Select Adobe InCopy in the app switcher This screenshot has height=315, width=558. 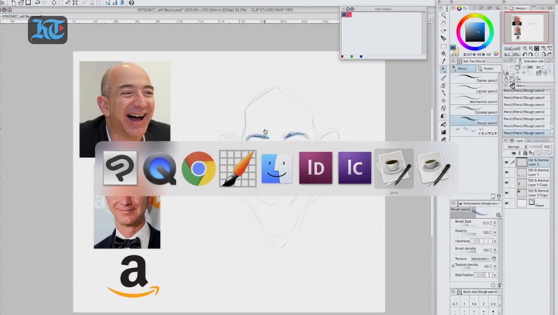tap(355, 168)
